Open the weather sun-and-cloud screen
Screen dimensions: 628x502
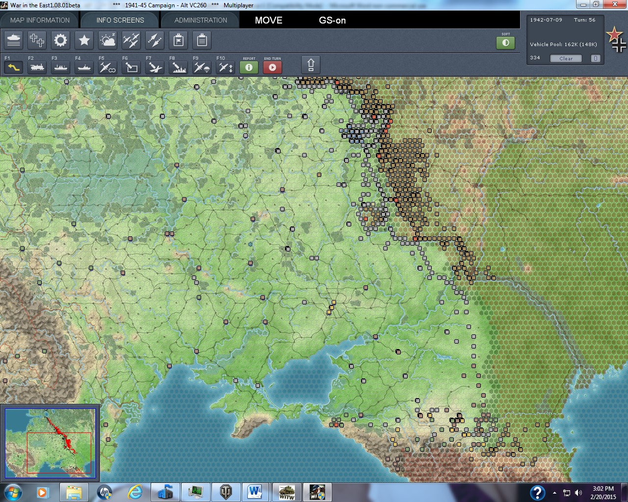click(x=108, y=40)
